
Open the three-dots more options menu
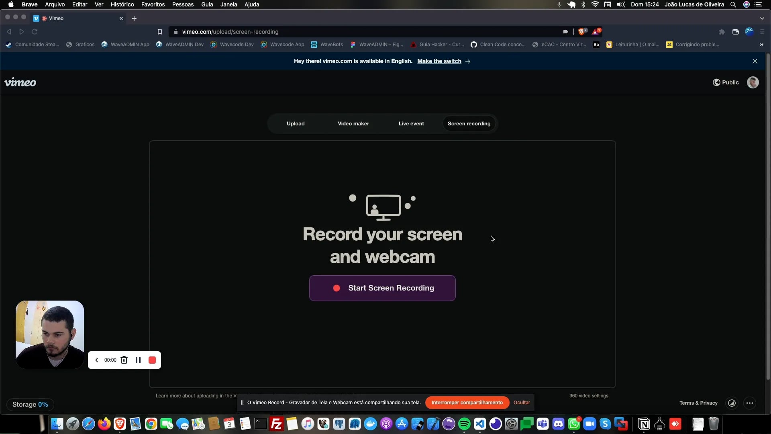click(x=750, y=403)
